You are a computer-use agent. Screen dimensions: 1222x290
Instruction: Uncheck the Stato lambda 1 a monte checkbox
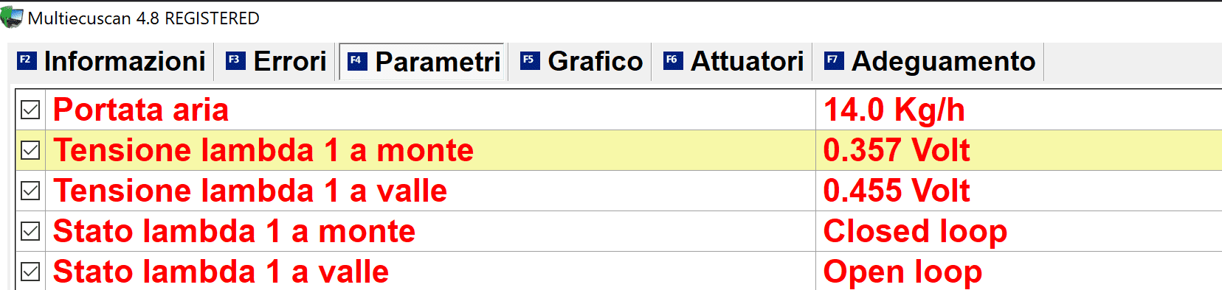tap(30, 231)
